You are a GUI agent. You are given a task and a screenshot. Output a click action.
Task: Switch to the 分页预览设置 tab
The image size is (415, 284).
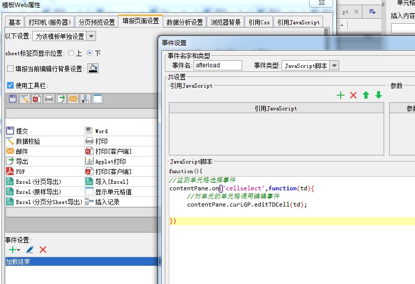[x=97, y=22]
